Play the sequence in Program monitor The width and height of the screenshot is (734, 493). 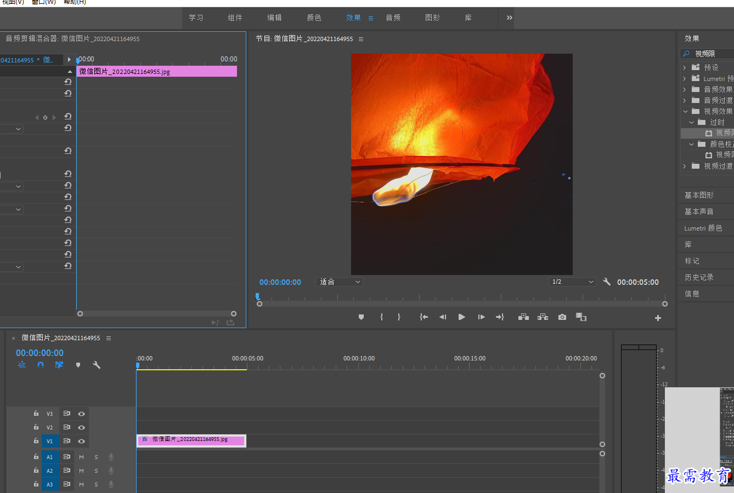(462, 317)
